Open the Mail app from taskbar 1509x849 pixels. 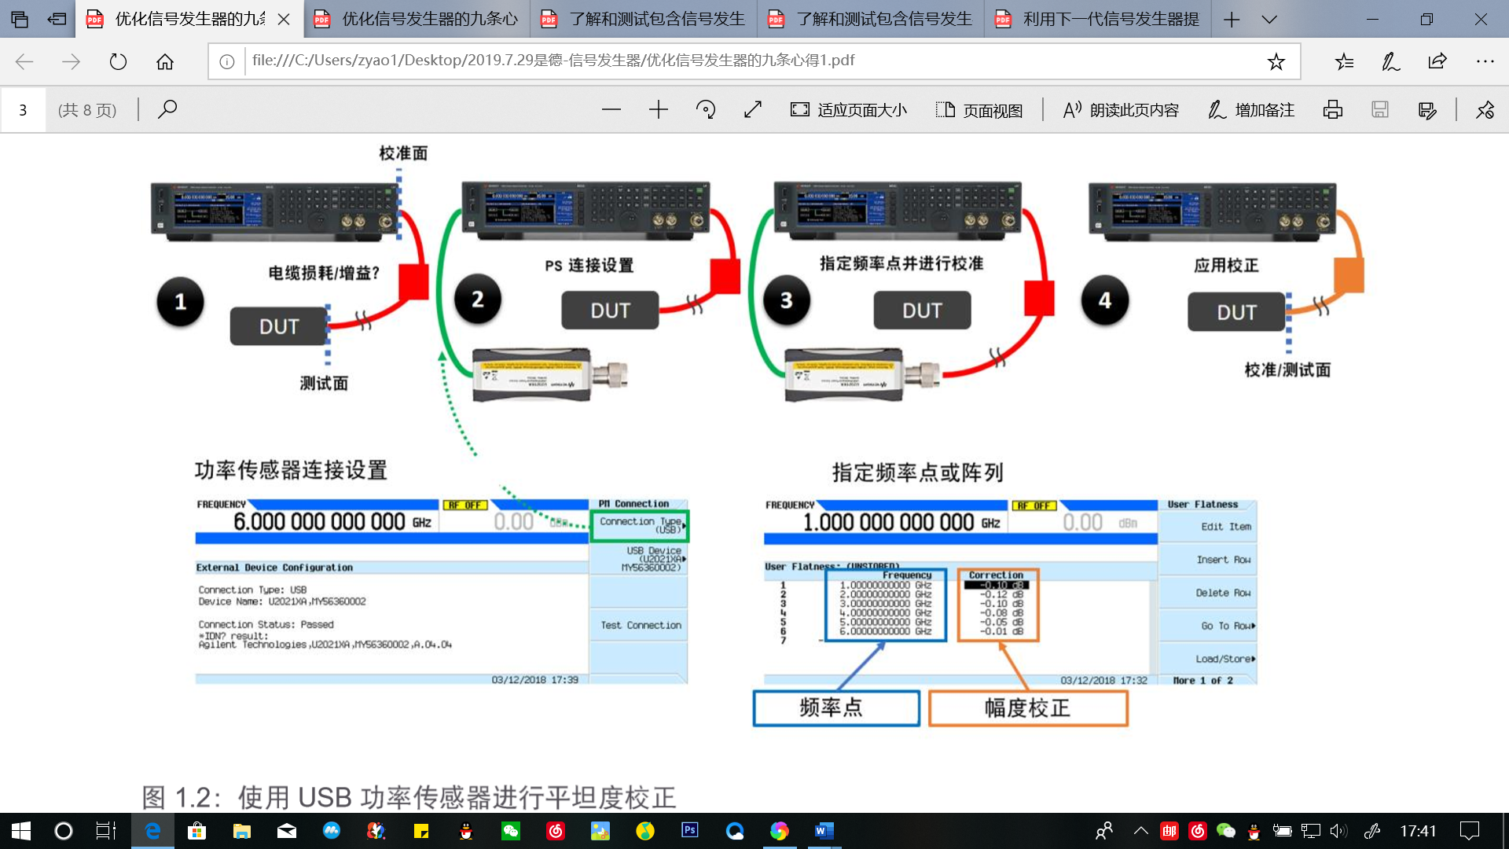[x=287, y=831]
